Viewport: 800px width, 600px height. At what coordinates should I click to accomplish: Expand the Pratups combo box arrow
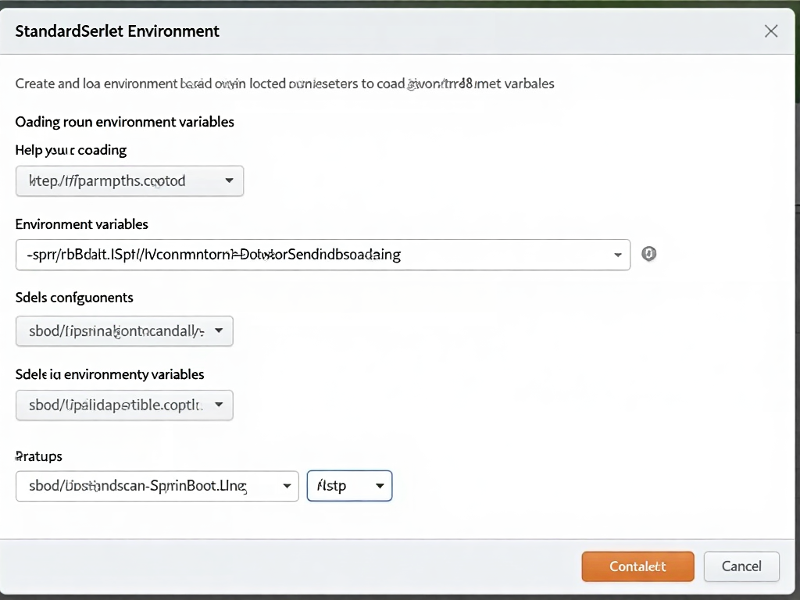[x=287, y=486]
